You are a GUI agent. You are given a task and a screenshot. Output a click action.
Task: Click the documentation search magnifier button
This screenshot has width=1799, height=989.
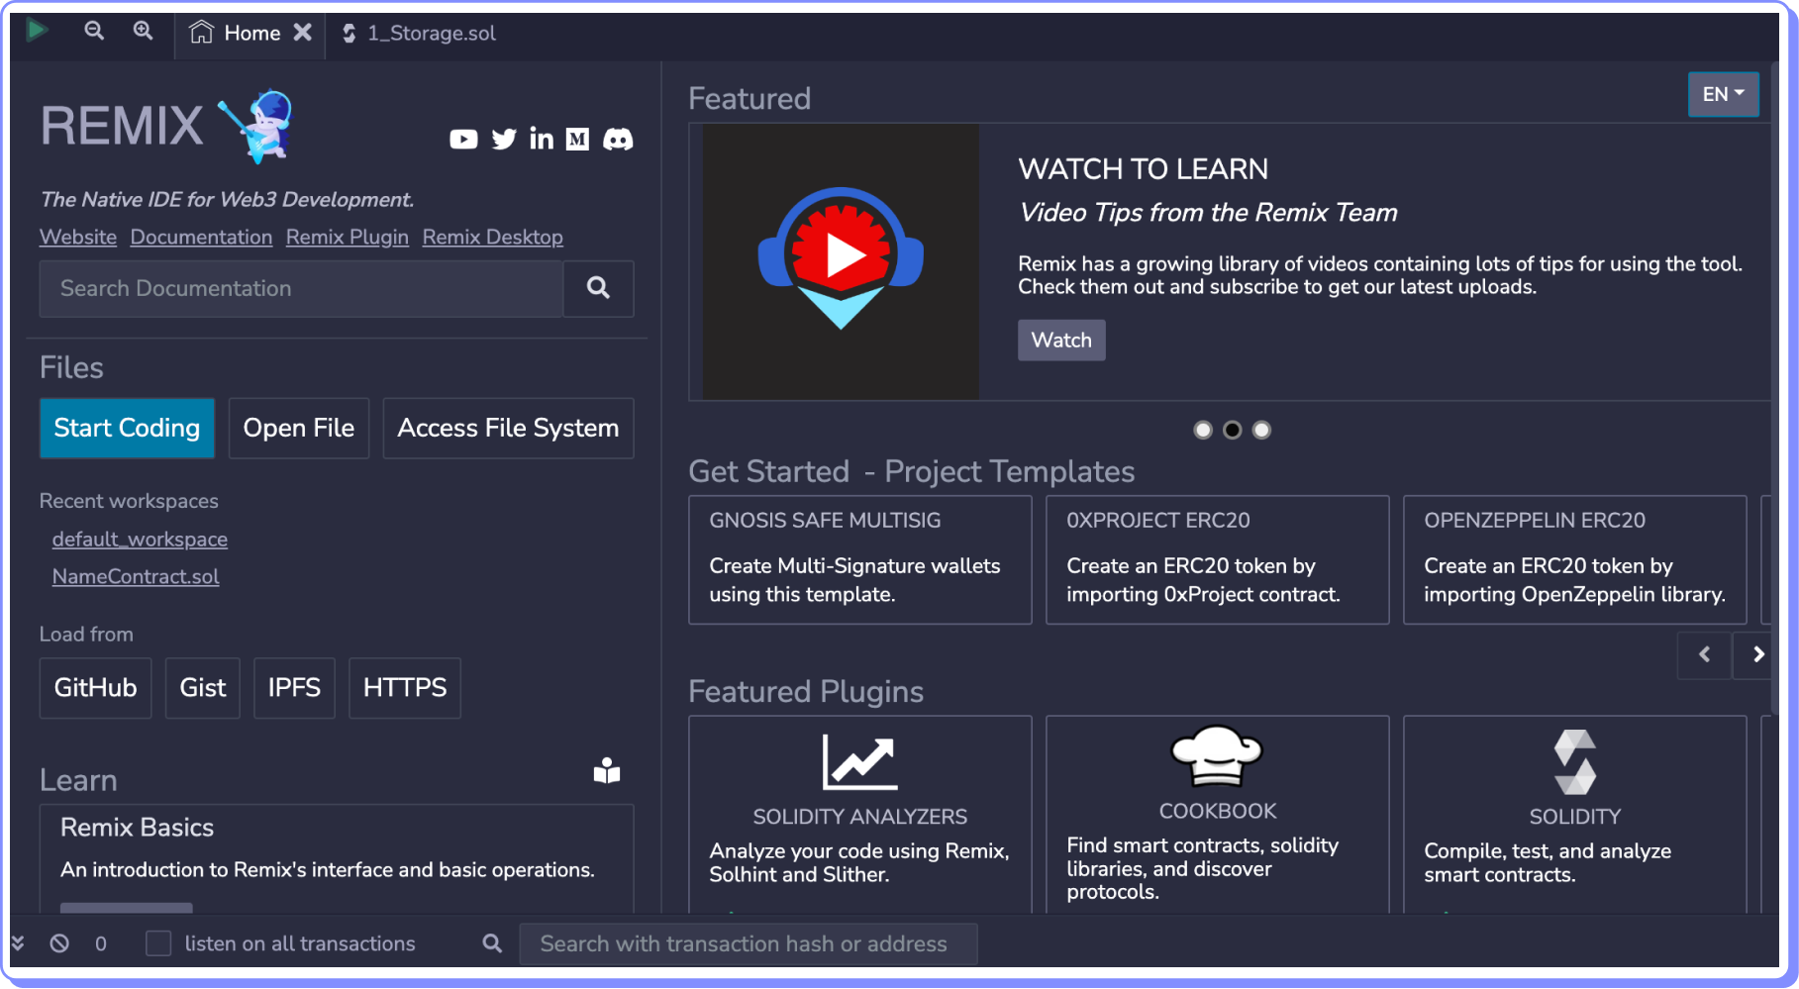point(598,289)
